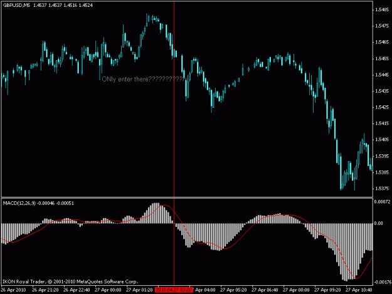
Task: Click the 27 Apr 10:40 time label
Action: click(x=359, y=290)
